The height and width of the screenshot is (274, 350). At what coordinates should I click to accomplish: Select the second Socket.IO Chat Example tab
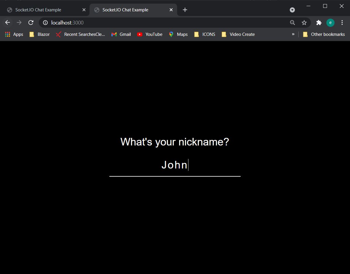point(133,10)
